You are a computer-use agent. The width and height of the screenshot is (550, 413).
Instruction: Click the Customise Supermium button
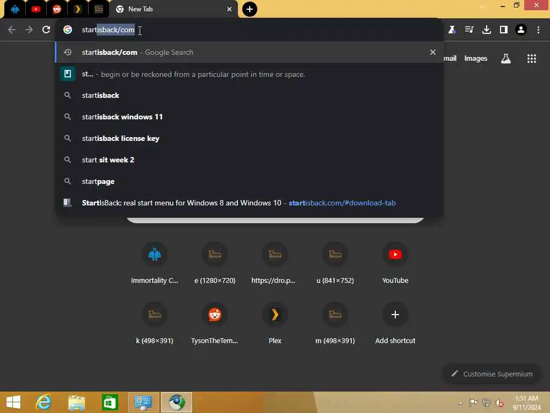pyautogui.click(x=492, y=374)
